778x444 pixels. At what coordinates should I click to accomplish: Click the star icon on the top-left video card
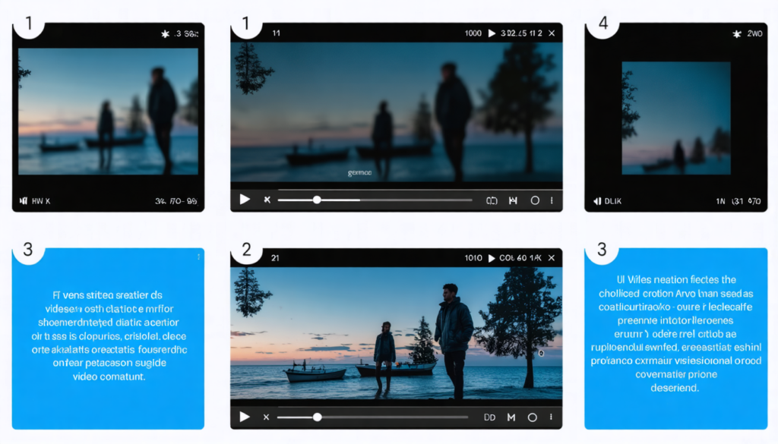click(x=165, y=34)
